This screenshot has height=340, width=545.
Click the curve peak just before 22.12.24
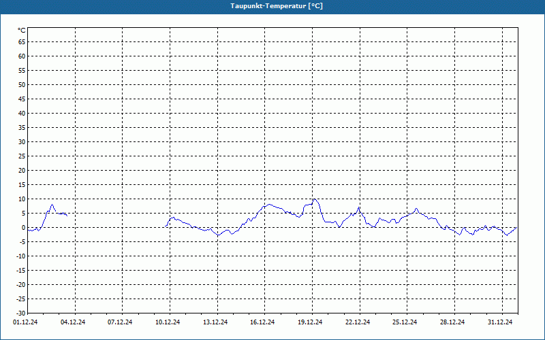359,207
